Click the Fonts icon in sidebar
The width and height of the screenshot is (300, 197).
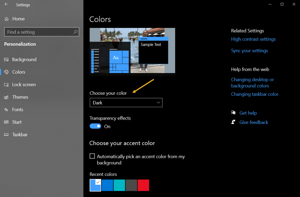6,110
